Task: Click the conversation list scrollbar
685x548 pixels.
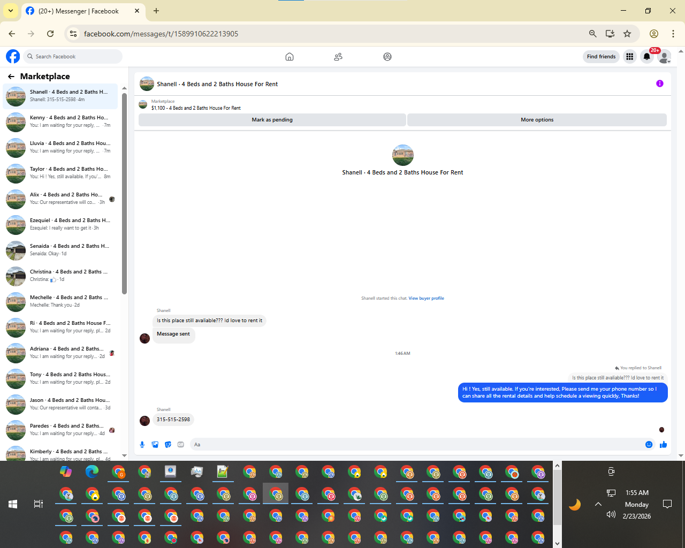Action: (x=124, y=195)
